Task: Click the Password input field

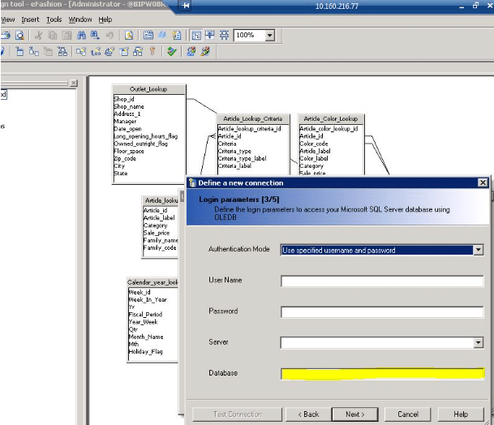Action: click(x=381, y=312)
